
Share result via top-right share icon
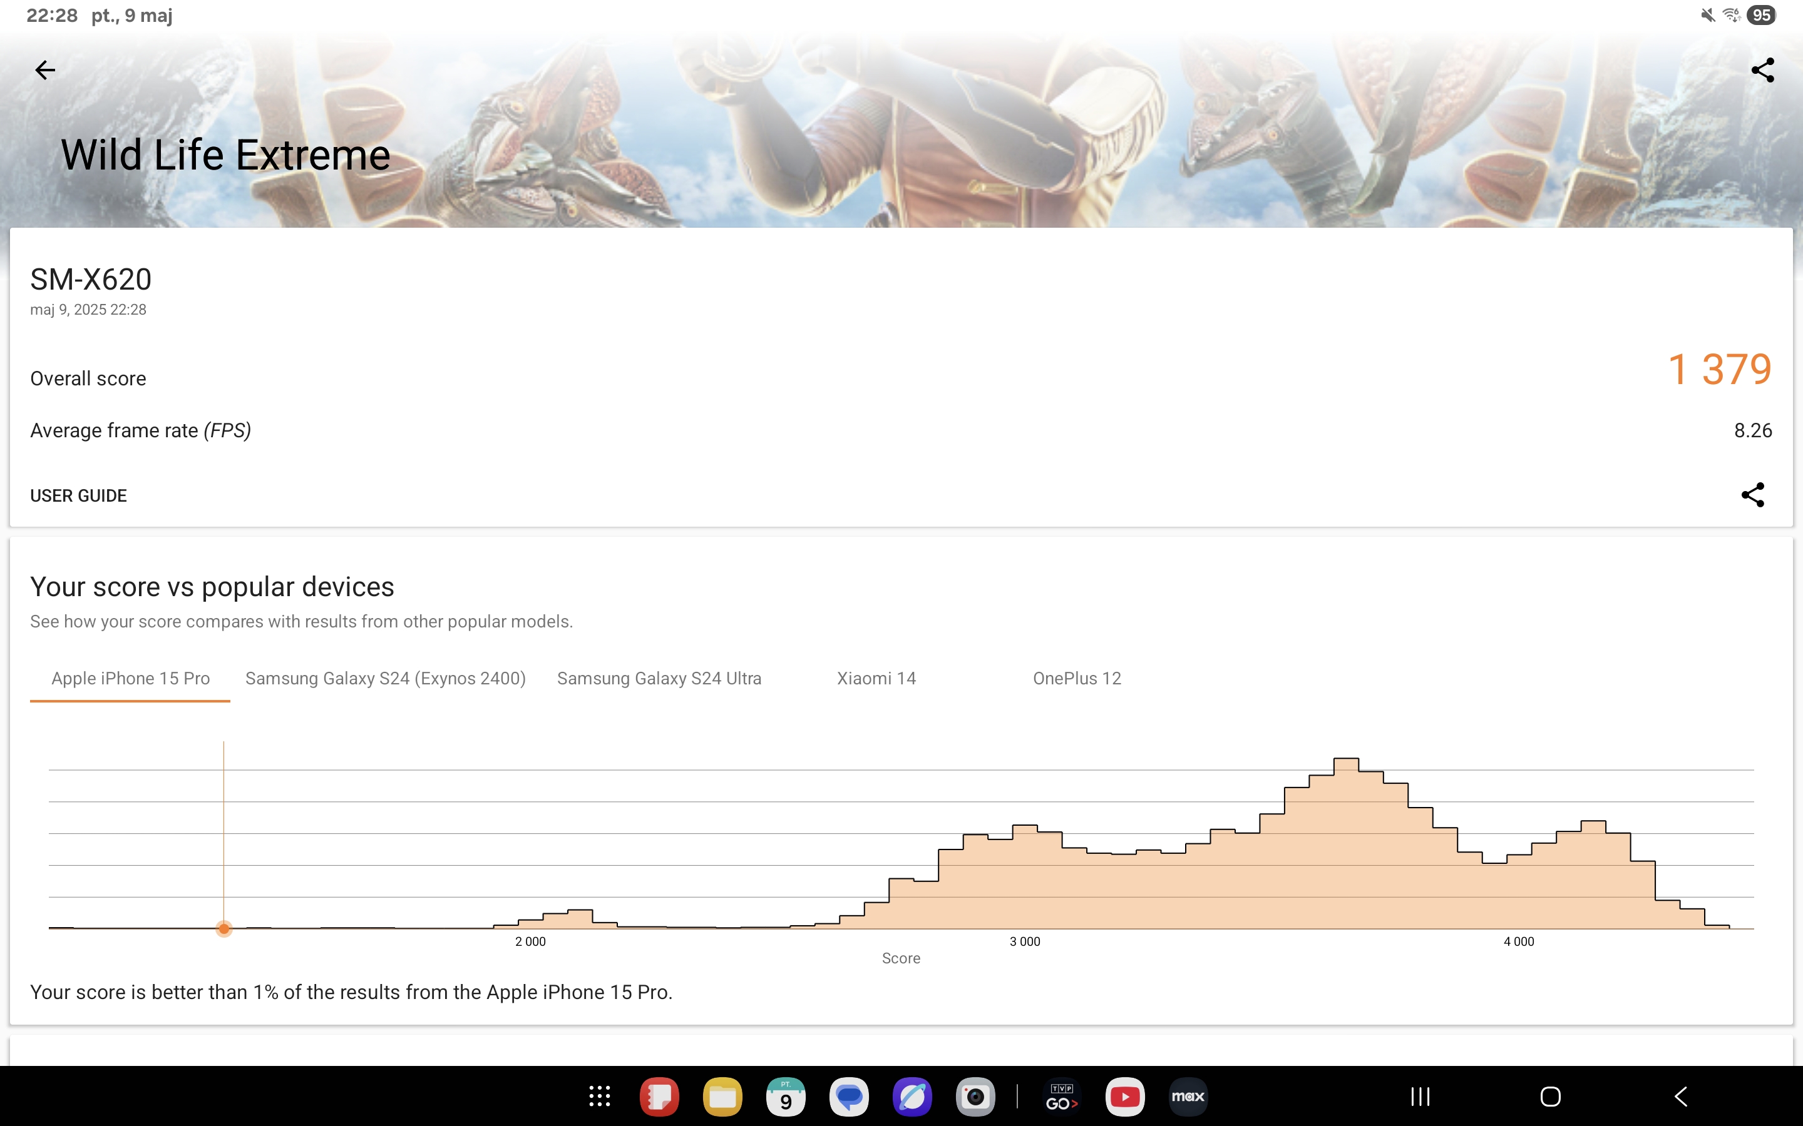tap(1762, 70)
